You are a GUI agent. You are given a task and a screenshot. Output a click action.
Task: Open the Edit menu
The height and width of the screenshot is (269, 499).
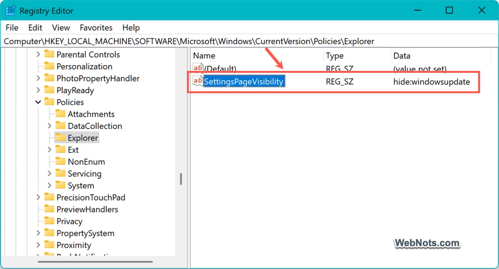(x=35, y=28)
